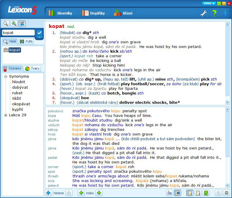The image size is (232, 198).
Task: Click the magnifier search icon
Action: [6, 24]
